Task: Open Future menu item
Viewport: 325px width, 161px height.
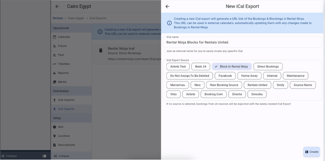Action: tap(71, 46)
